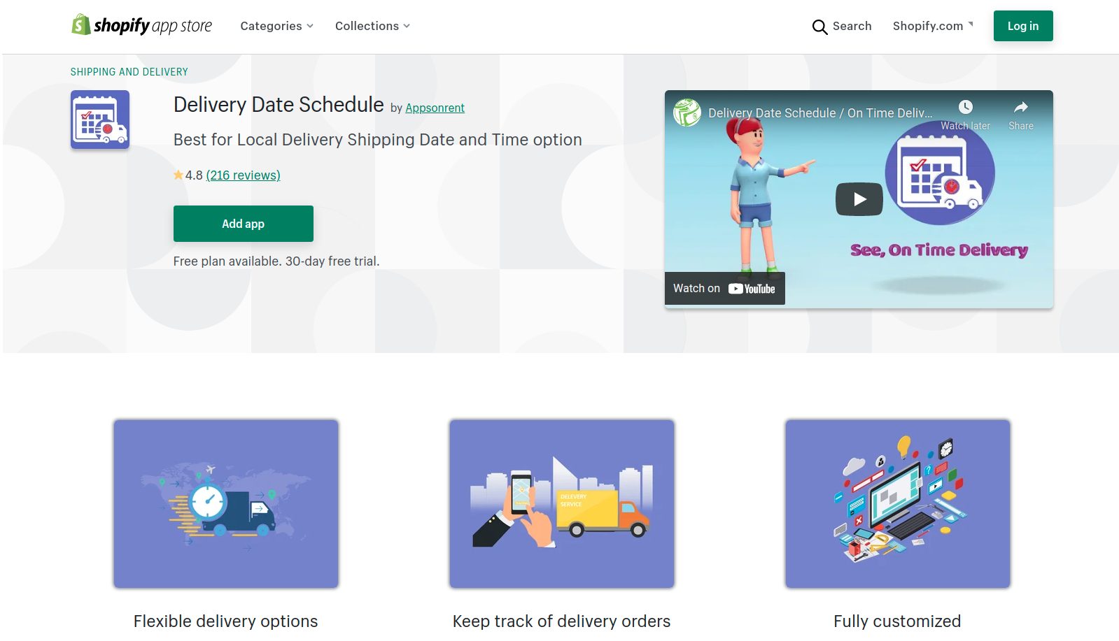This screenshot has width=1119, height=641.
Task: Click the Delivery Date Schedule app title
Action: (x=279, y=105)
